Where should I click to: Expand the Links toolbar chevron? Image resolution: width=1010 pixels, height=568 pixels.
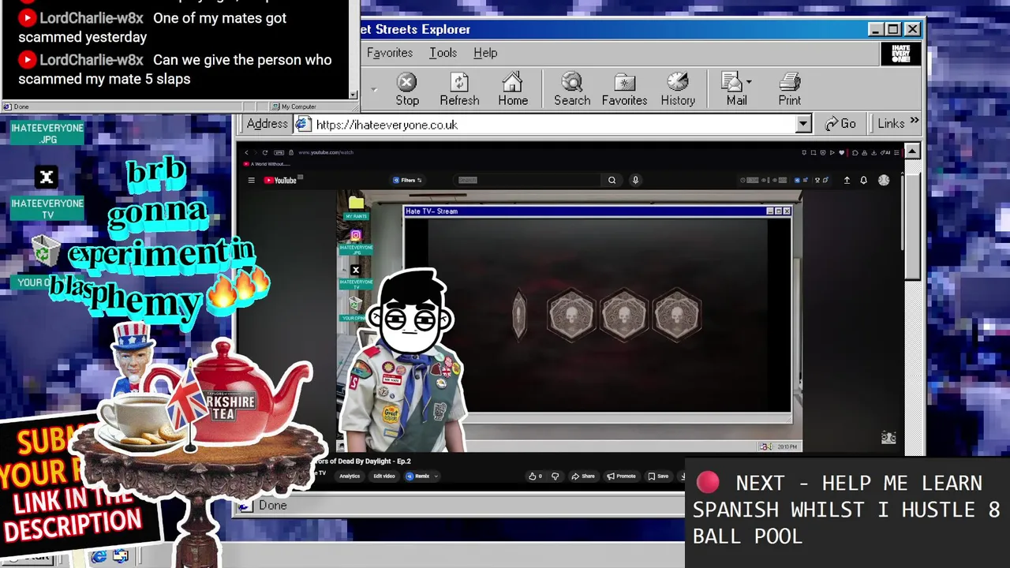(914, 121)
